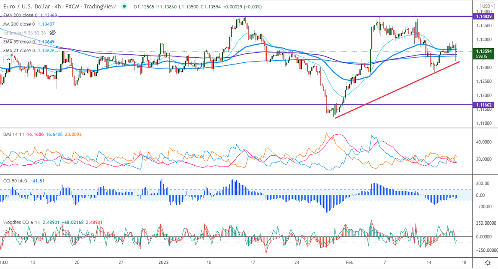Image resolution: width=498 pixels, height=269 pixels.
Task: Click the 1.14000 price scale label
Action: [484, 40]
